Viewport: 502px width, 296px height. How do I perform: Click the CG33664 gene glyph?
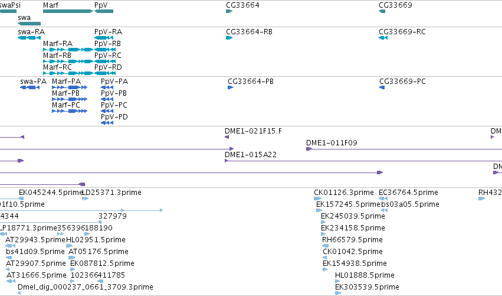[x=229, y=11]
